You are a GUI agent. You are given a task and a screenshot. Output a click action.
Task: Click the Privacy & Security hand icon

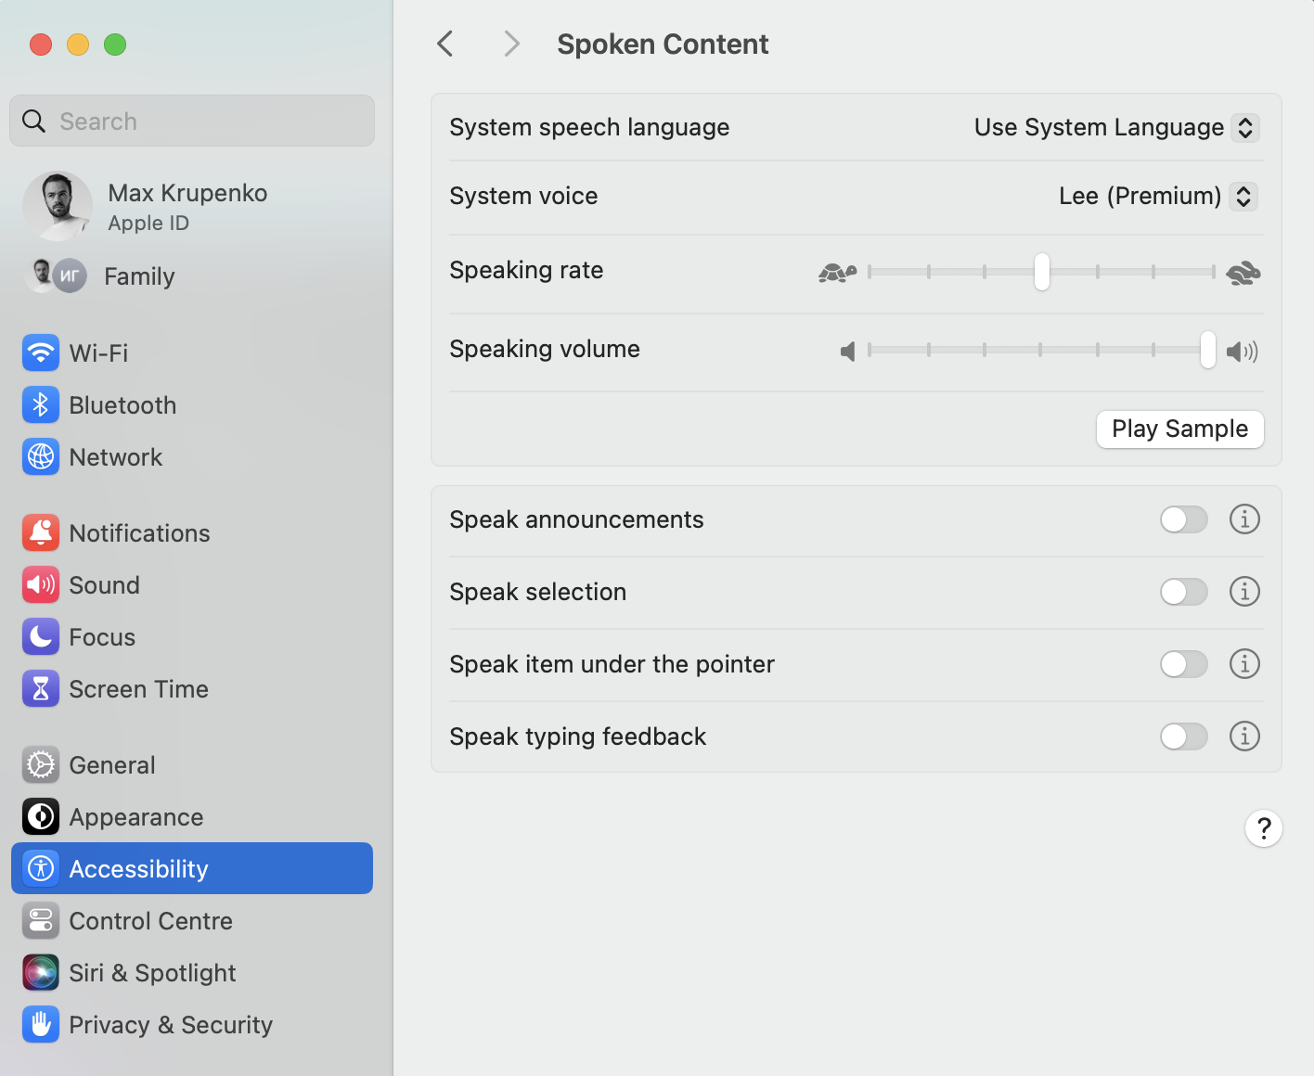coord(41,1025)
